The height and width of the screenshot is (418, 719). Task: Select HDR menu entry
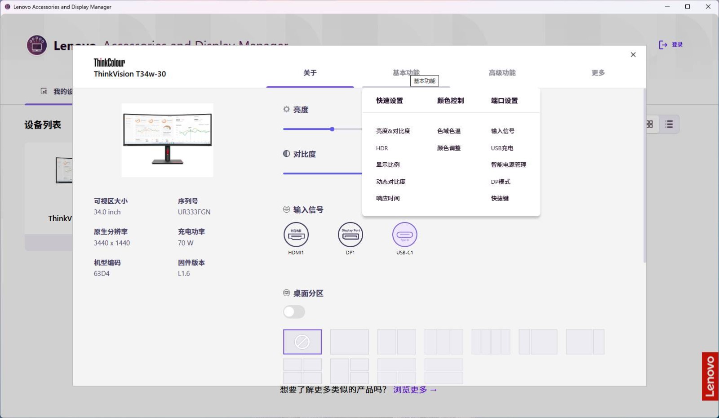pos(382,148)
